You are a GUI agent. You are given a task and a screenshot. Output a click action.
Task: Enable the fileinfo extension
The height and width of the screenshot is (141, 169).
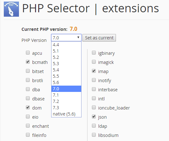[x=28, y=135]
